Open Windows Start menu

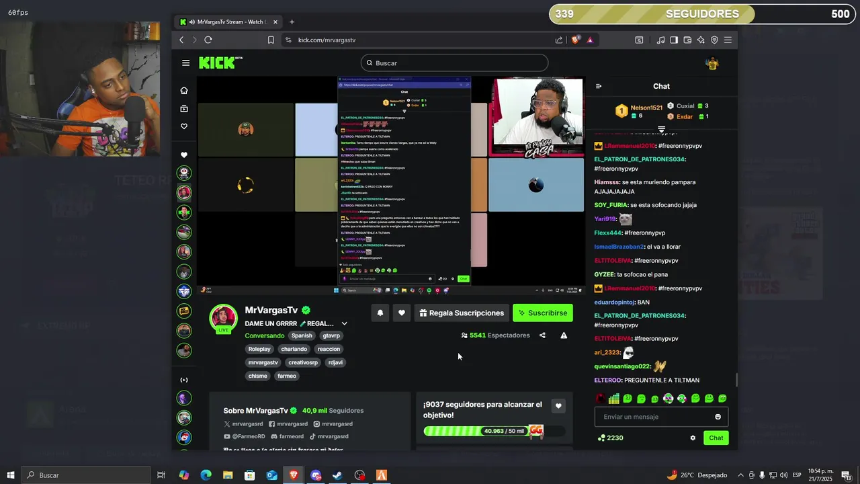pyautogui.click(x=10, y=475)
